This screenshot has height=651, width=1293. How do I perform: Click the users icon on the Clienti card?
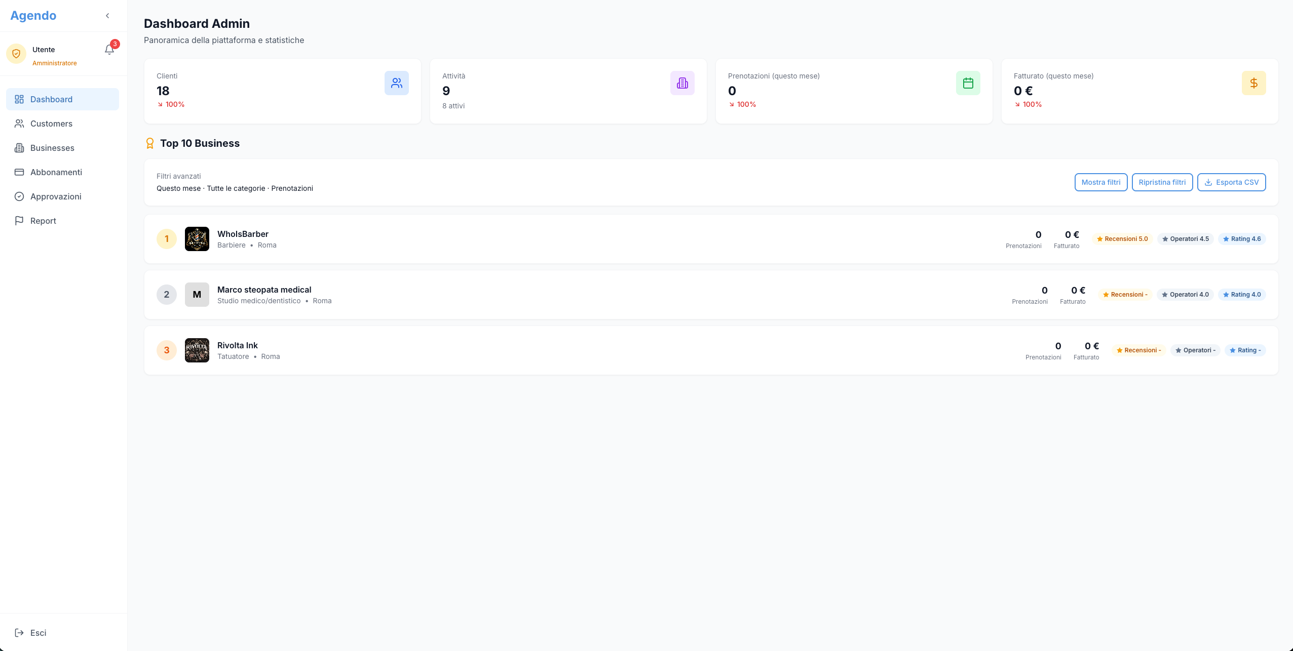[x=397, y=83]
